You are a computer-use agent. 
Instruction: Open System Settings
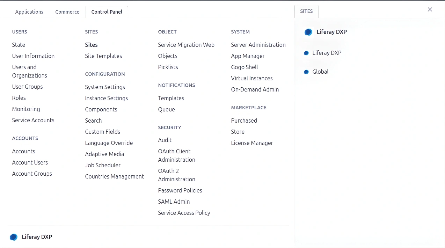pyautogui.click(x=105, y=87)
